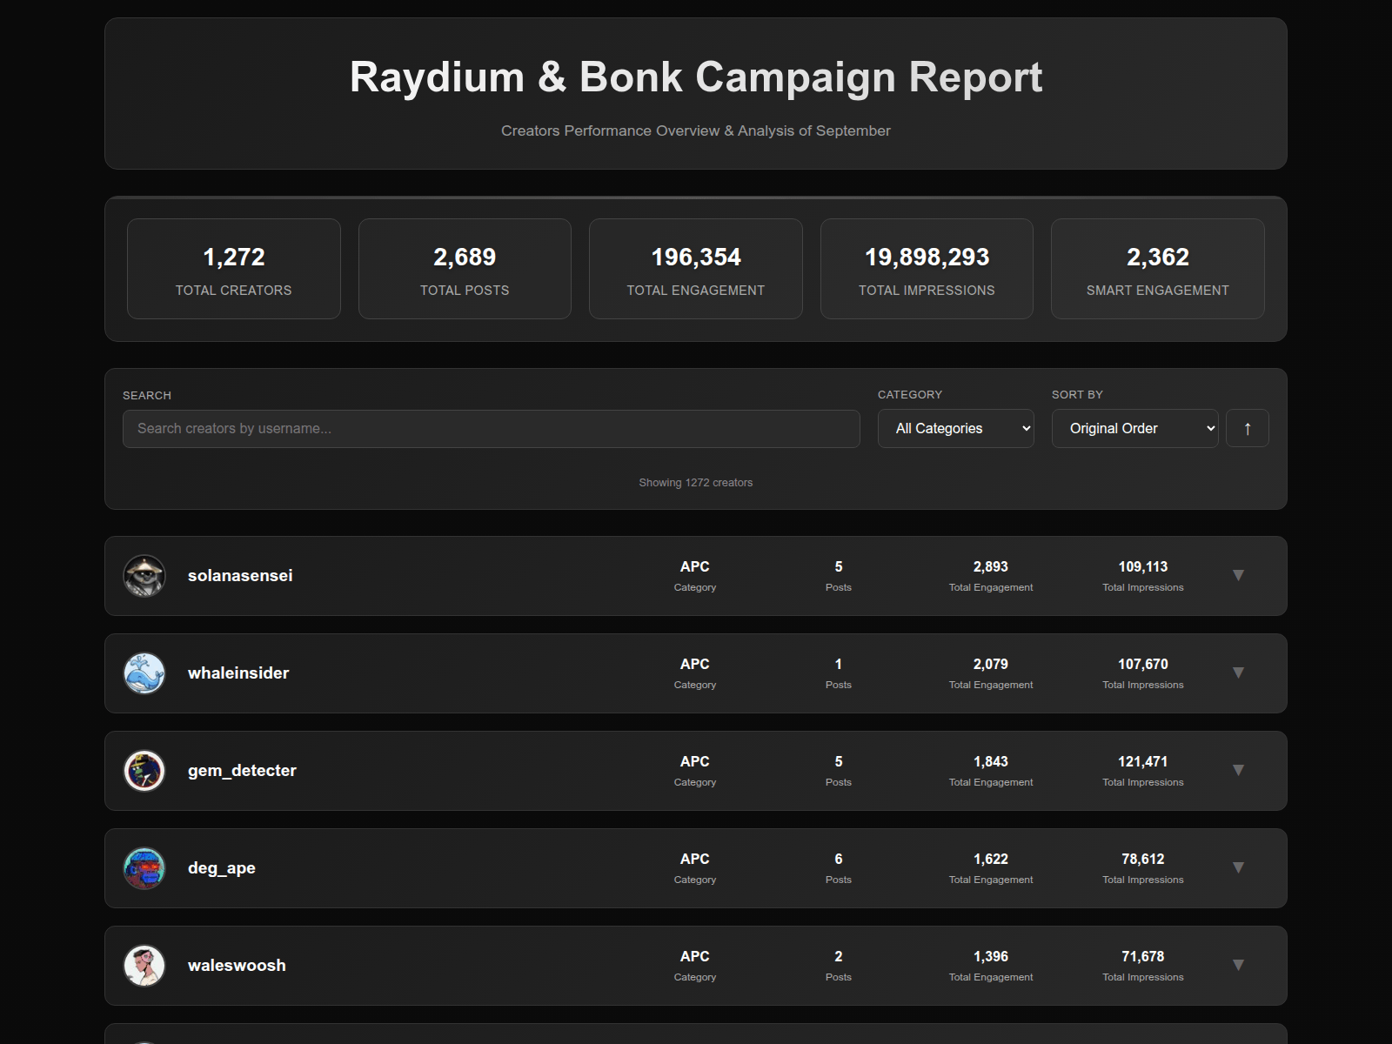Click the posts count in gem_detecter row
1392x1044 pixels.
tap(839, 761)
